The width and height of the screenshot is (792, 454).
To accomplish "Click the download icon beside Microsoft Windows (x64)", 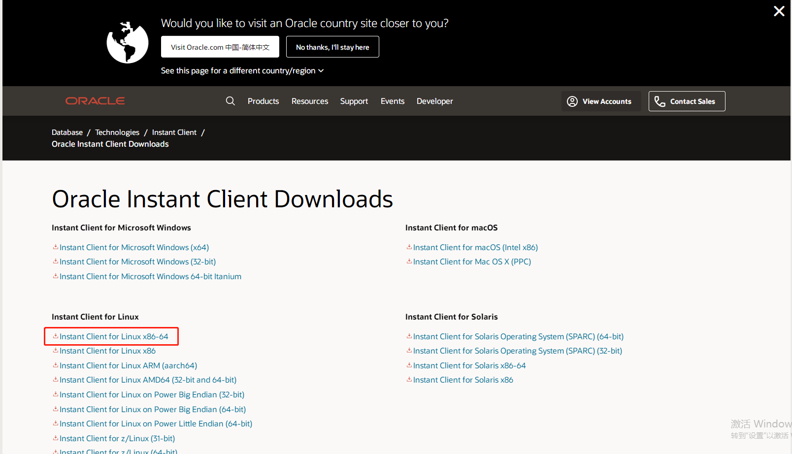I will click(x=55, y=247).
